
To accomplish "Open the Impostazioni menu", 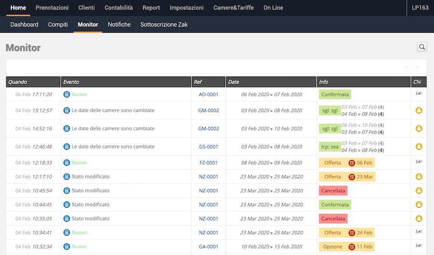I will tap(187, 8).
